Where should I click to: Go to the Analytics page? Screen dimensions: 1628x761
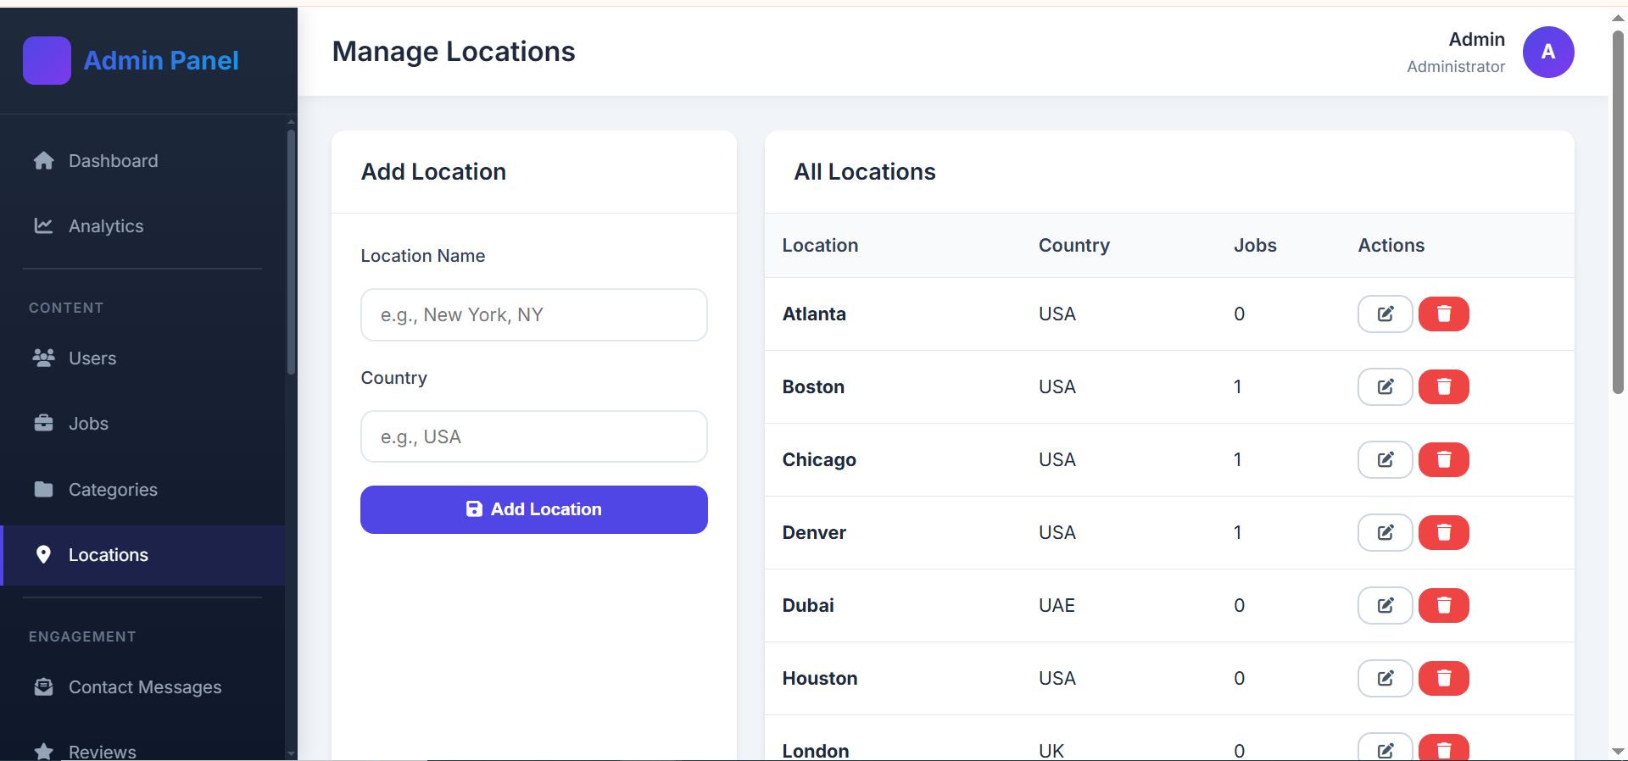(x=106, y=226)
